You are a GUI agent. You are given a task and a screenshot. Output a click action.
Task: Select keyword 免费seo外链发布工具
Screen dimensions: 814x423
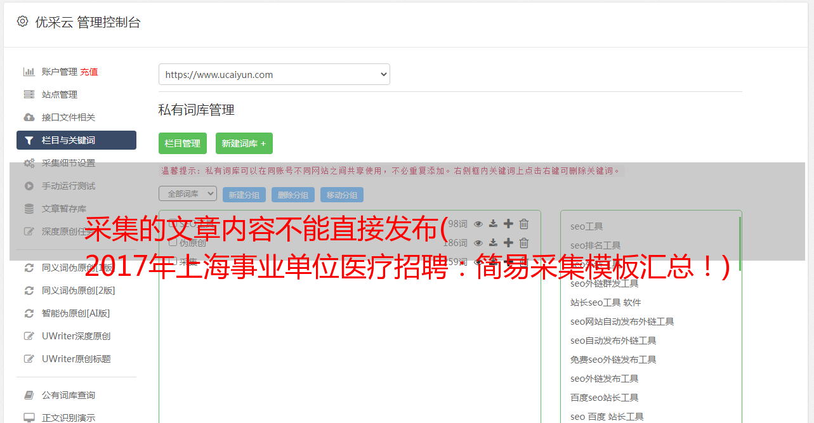click(x=614, y=360)
